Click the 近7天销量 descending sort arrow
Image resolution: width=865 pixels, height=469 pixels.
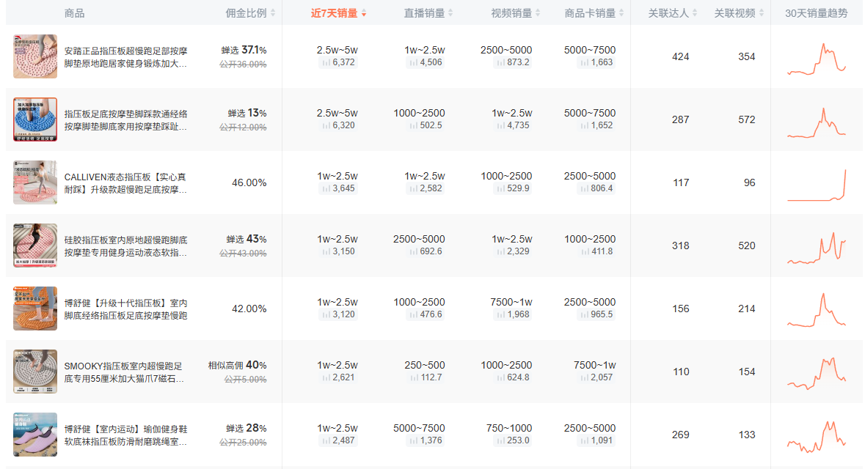[x=364, y=14]
